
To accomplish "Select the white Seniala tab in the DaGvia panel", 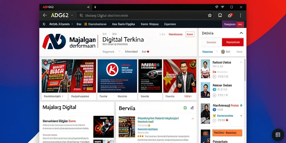I will click(211, 42).
